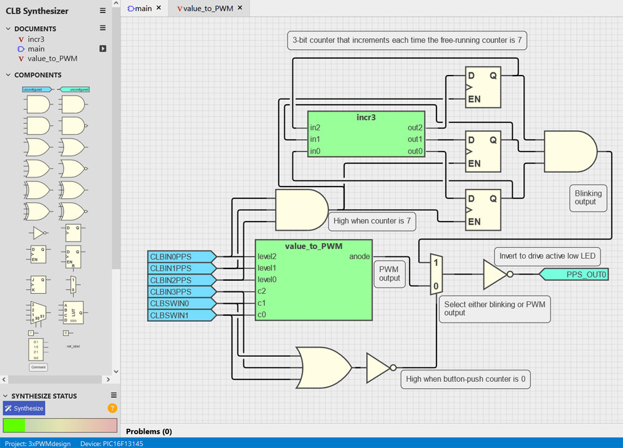Choose the 4-input multiplexer component
This screenshot has width=623, height=448.
pyautogui.click(x=39, y=311)
